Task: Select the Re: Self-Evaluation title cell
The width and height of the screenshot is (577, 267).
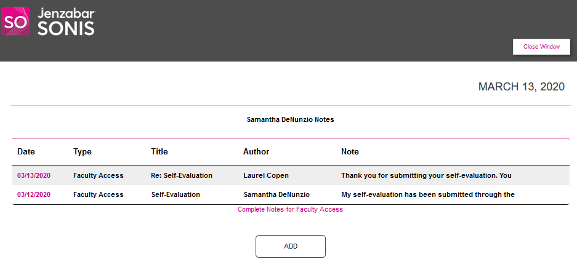Action: point(182,175)
